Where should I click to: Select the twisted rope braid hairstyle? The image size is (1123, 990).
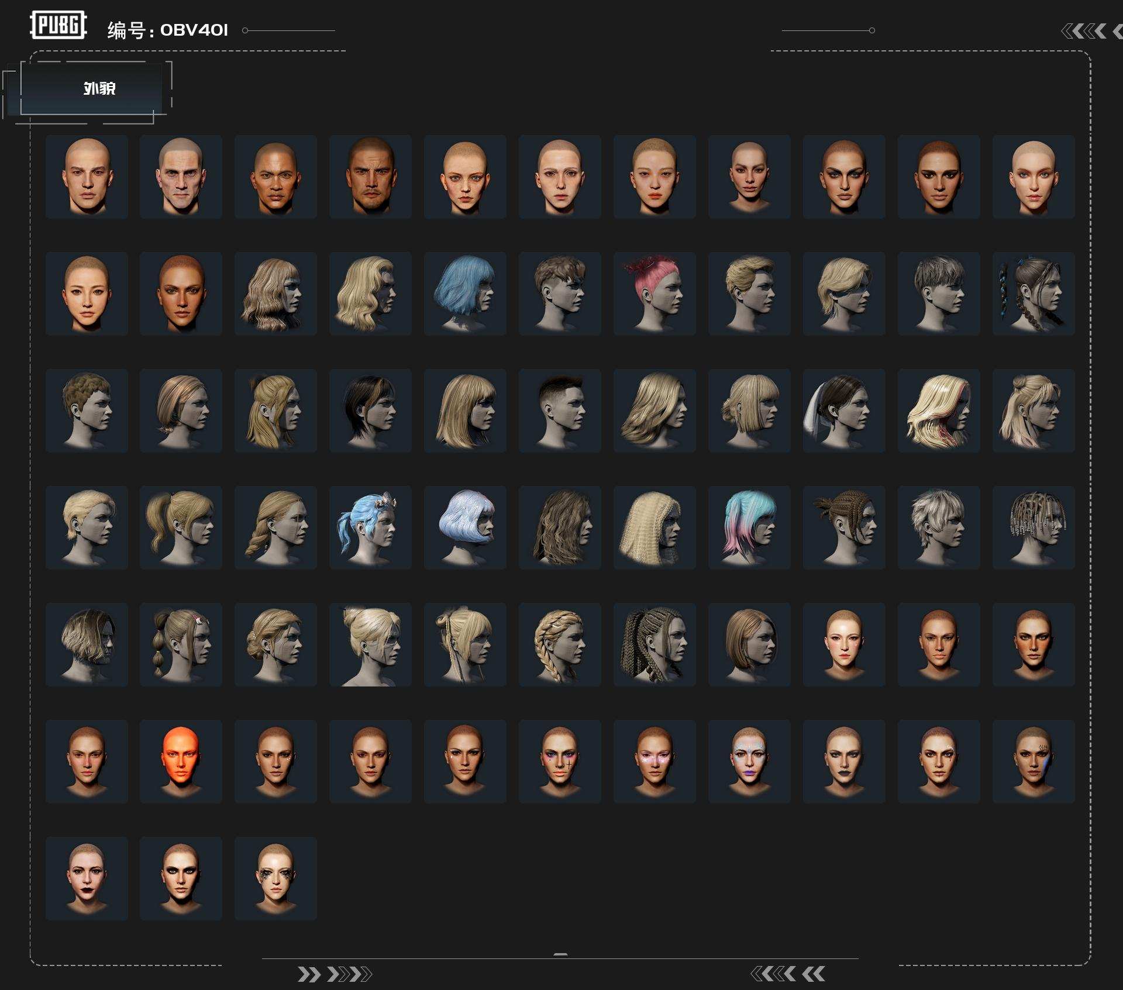275,527
